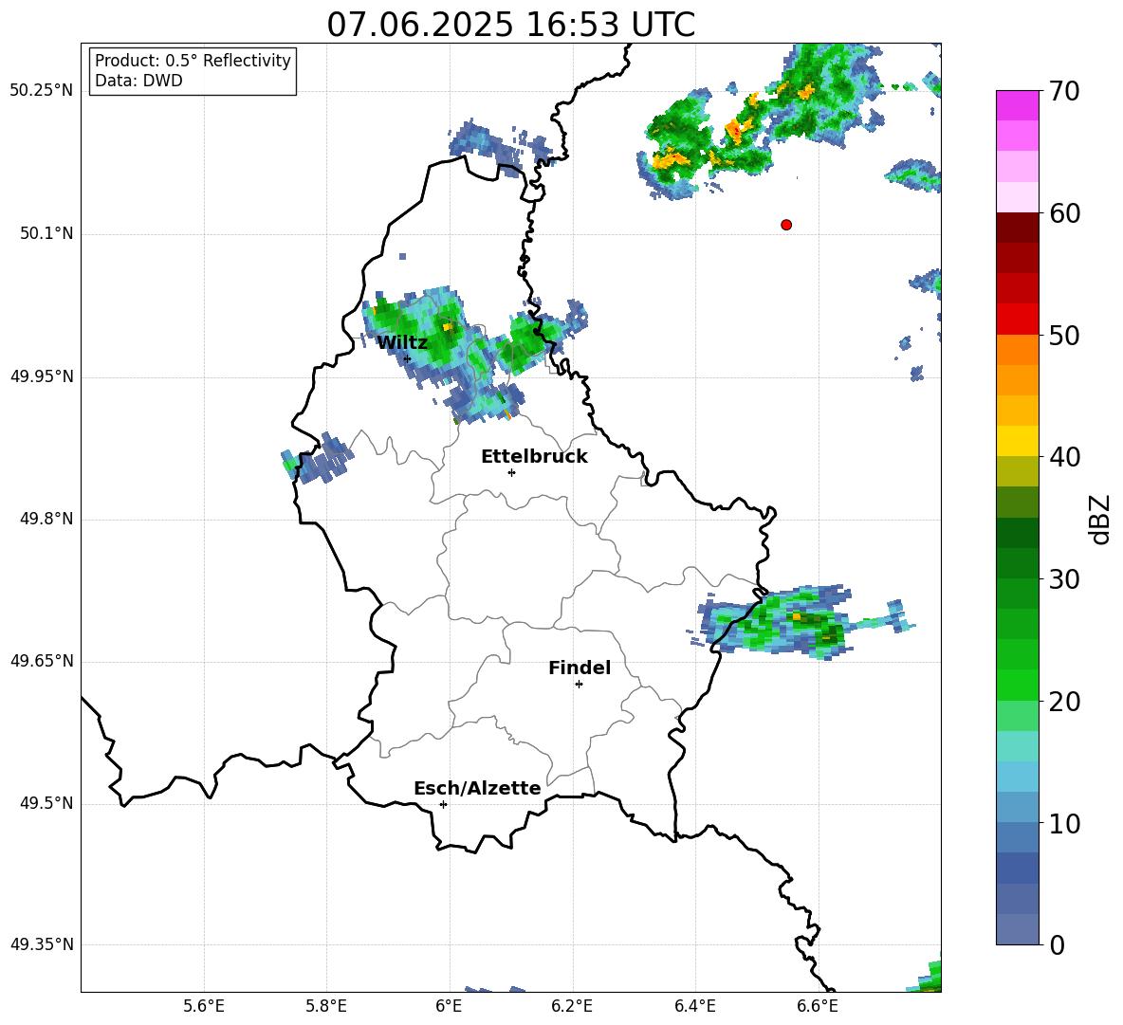Click the 5.6°E longitude label

204,1007
